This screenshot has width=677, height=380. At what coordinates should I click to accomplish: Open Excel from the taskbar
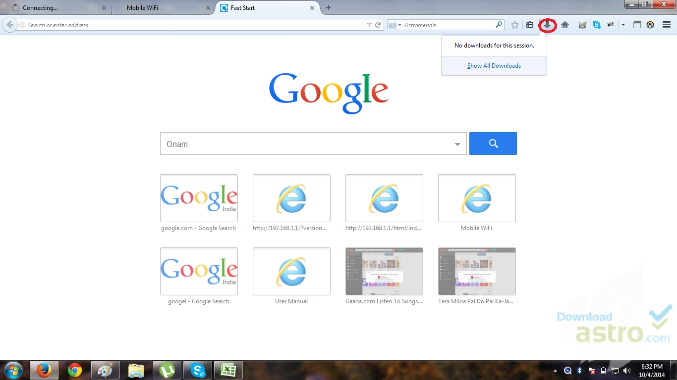tap(228, 370)
